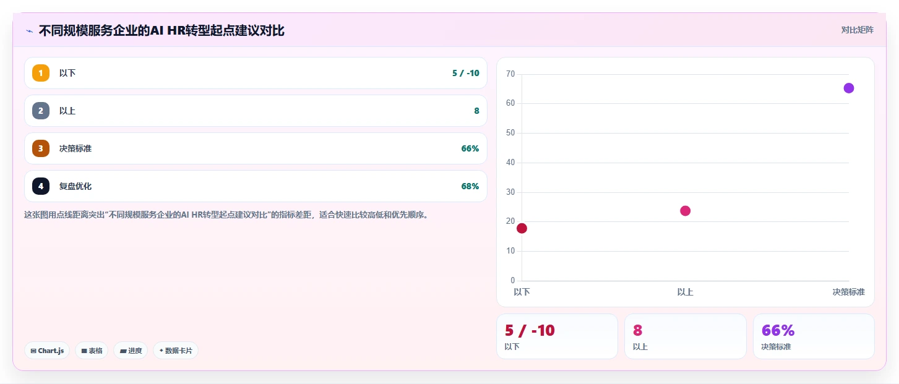Click the pink data point at 以上

click(685, 211)
